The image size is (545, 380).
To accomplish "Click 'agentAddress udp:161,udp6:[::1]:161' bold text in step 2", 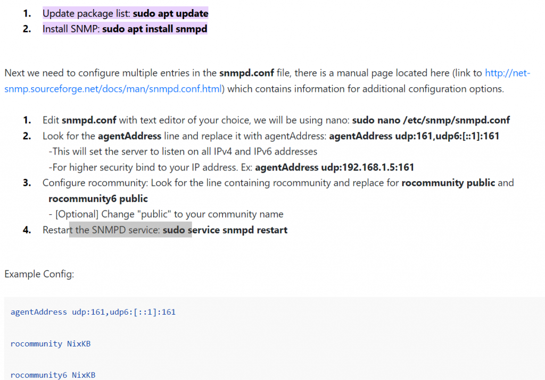I will (414, 136).
